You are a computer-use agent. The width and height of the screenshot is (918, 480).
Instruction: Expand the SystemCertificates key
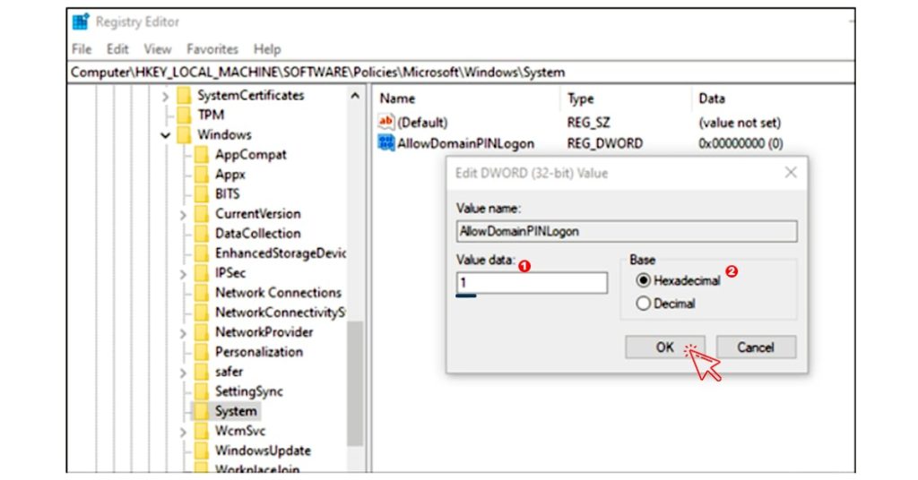click(165, 96)
